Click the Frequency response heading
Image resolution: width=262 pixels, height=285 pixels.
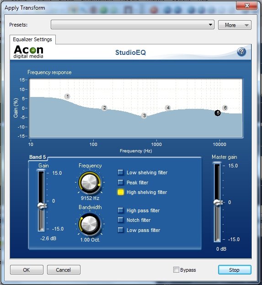(49, 72)
